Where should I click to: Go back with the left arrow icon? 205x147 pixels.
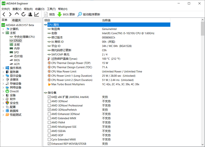[4, 14]
